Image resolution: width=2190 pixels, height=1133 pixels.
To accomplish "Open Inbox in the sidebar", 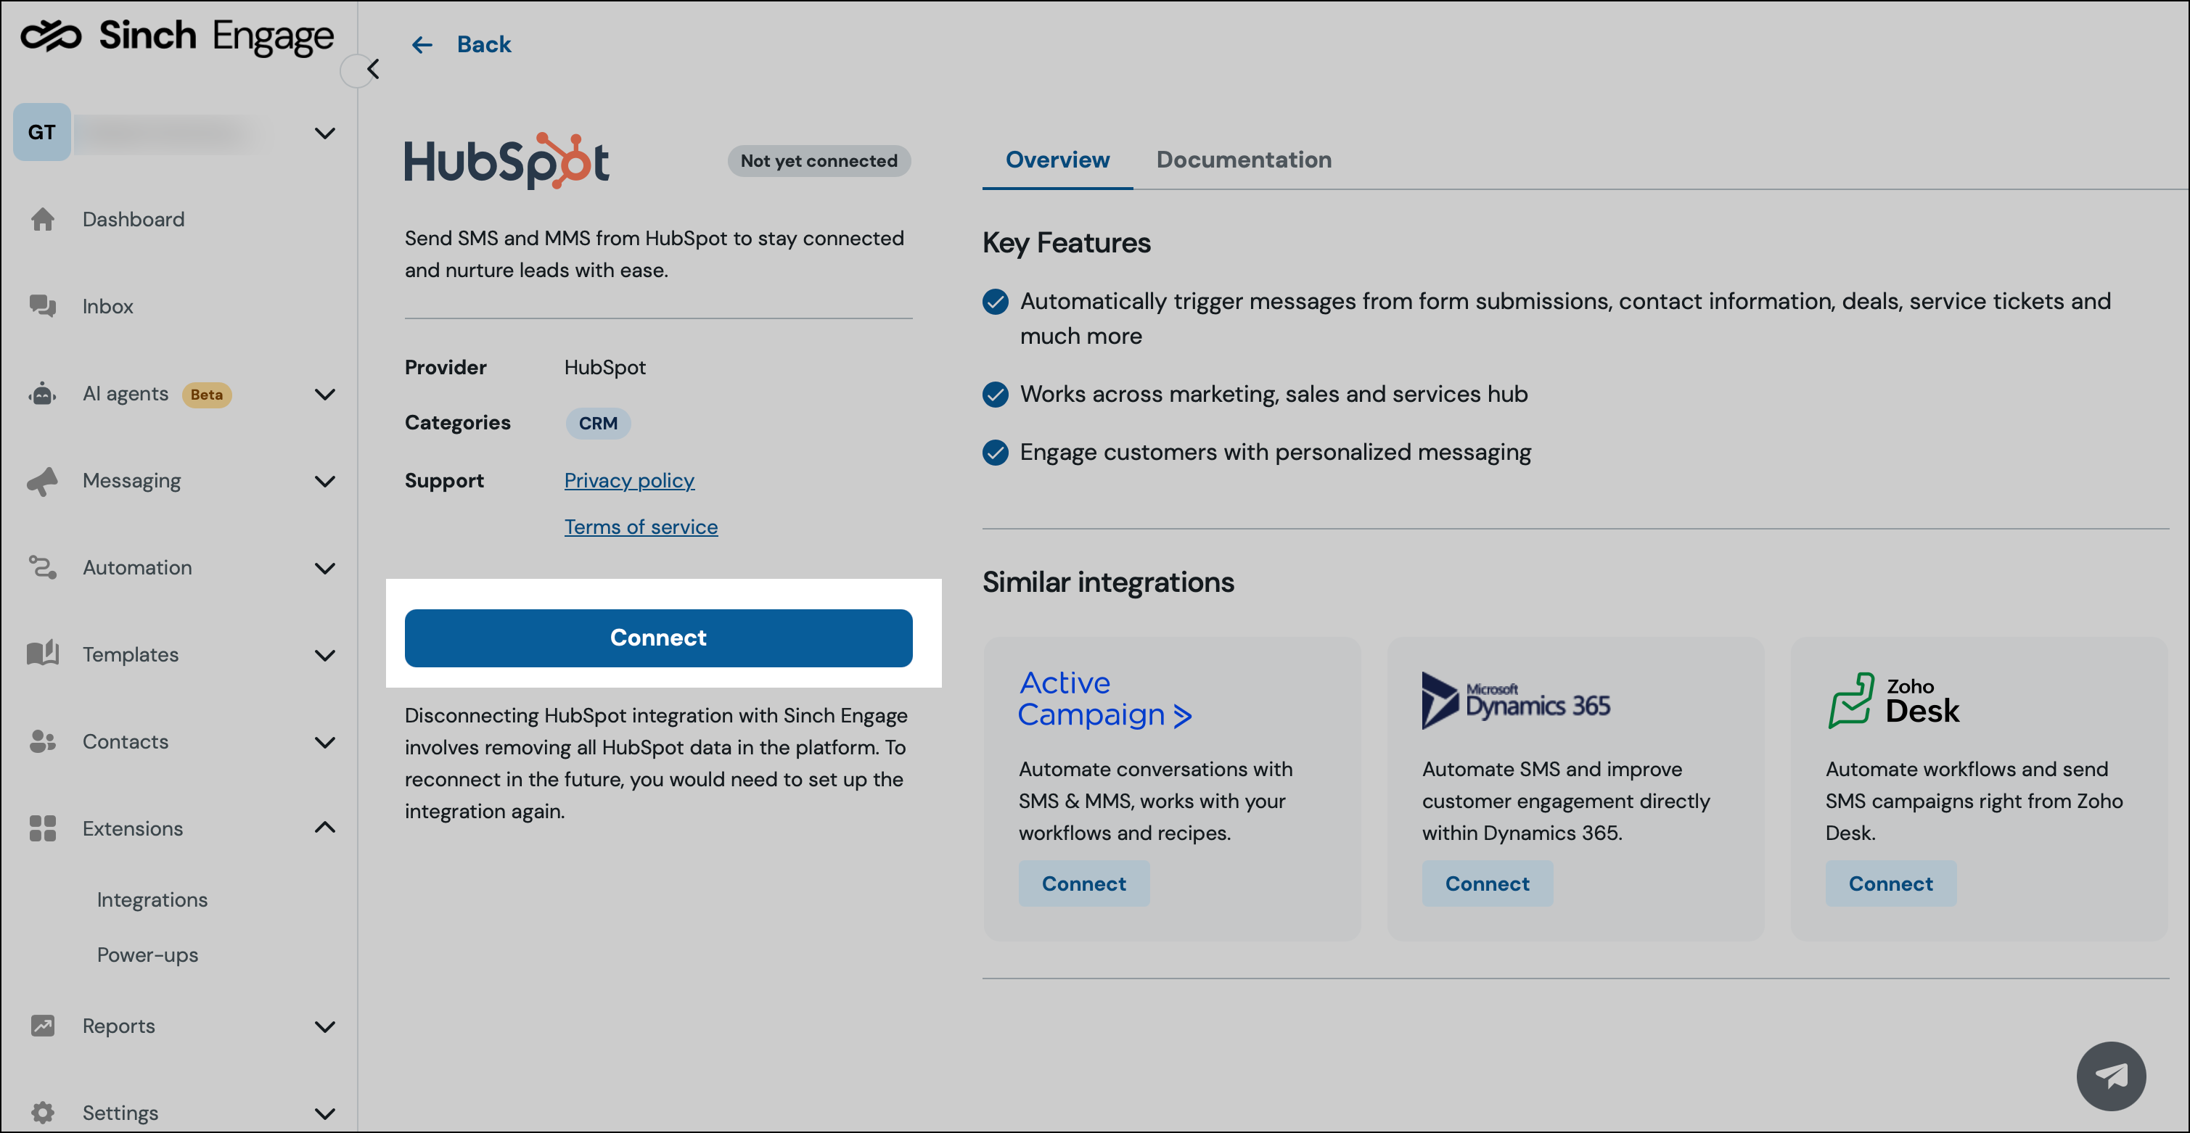I will coord(108,306).
